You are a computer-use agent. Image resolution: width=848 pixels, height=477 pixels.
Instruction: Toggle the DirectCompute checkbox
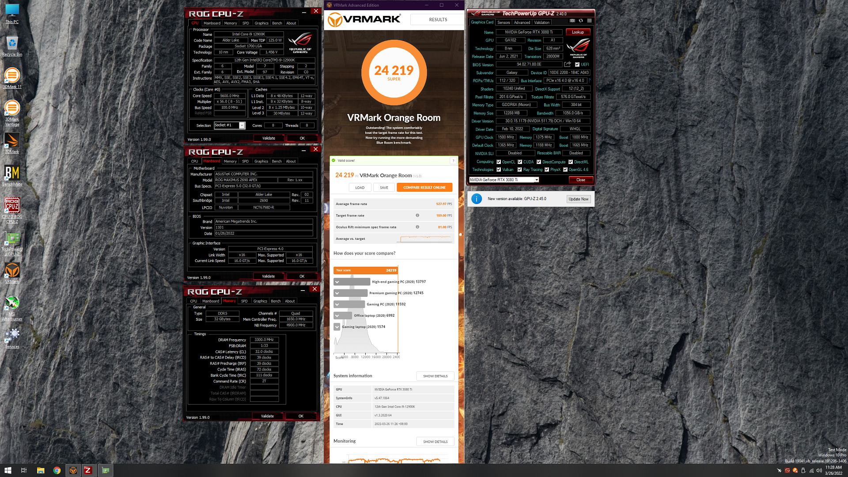click(539, 162)
